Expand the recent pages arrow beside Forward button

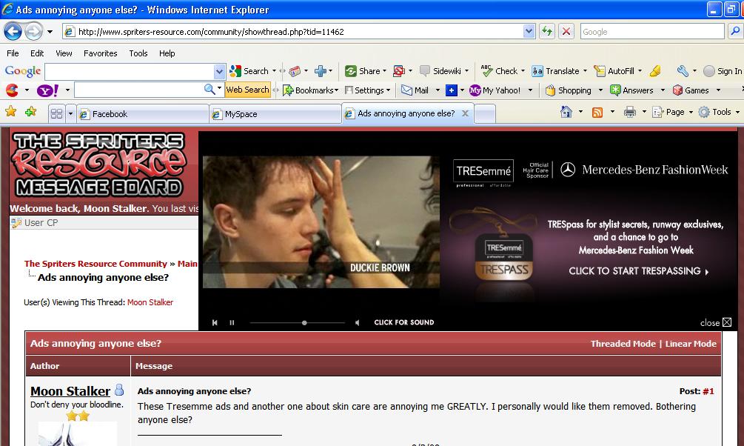pyautogui.click(x=50, y=32)
